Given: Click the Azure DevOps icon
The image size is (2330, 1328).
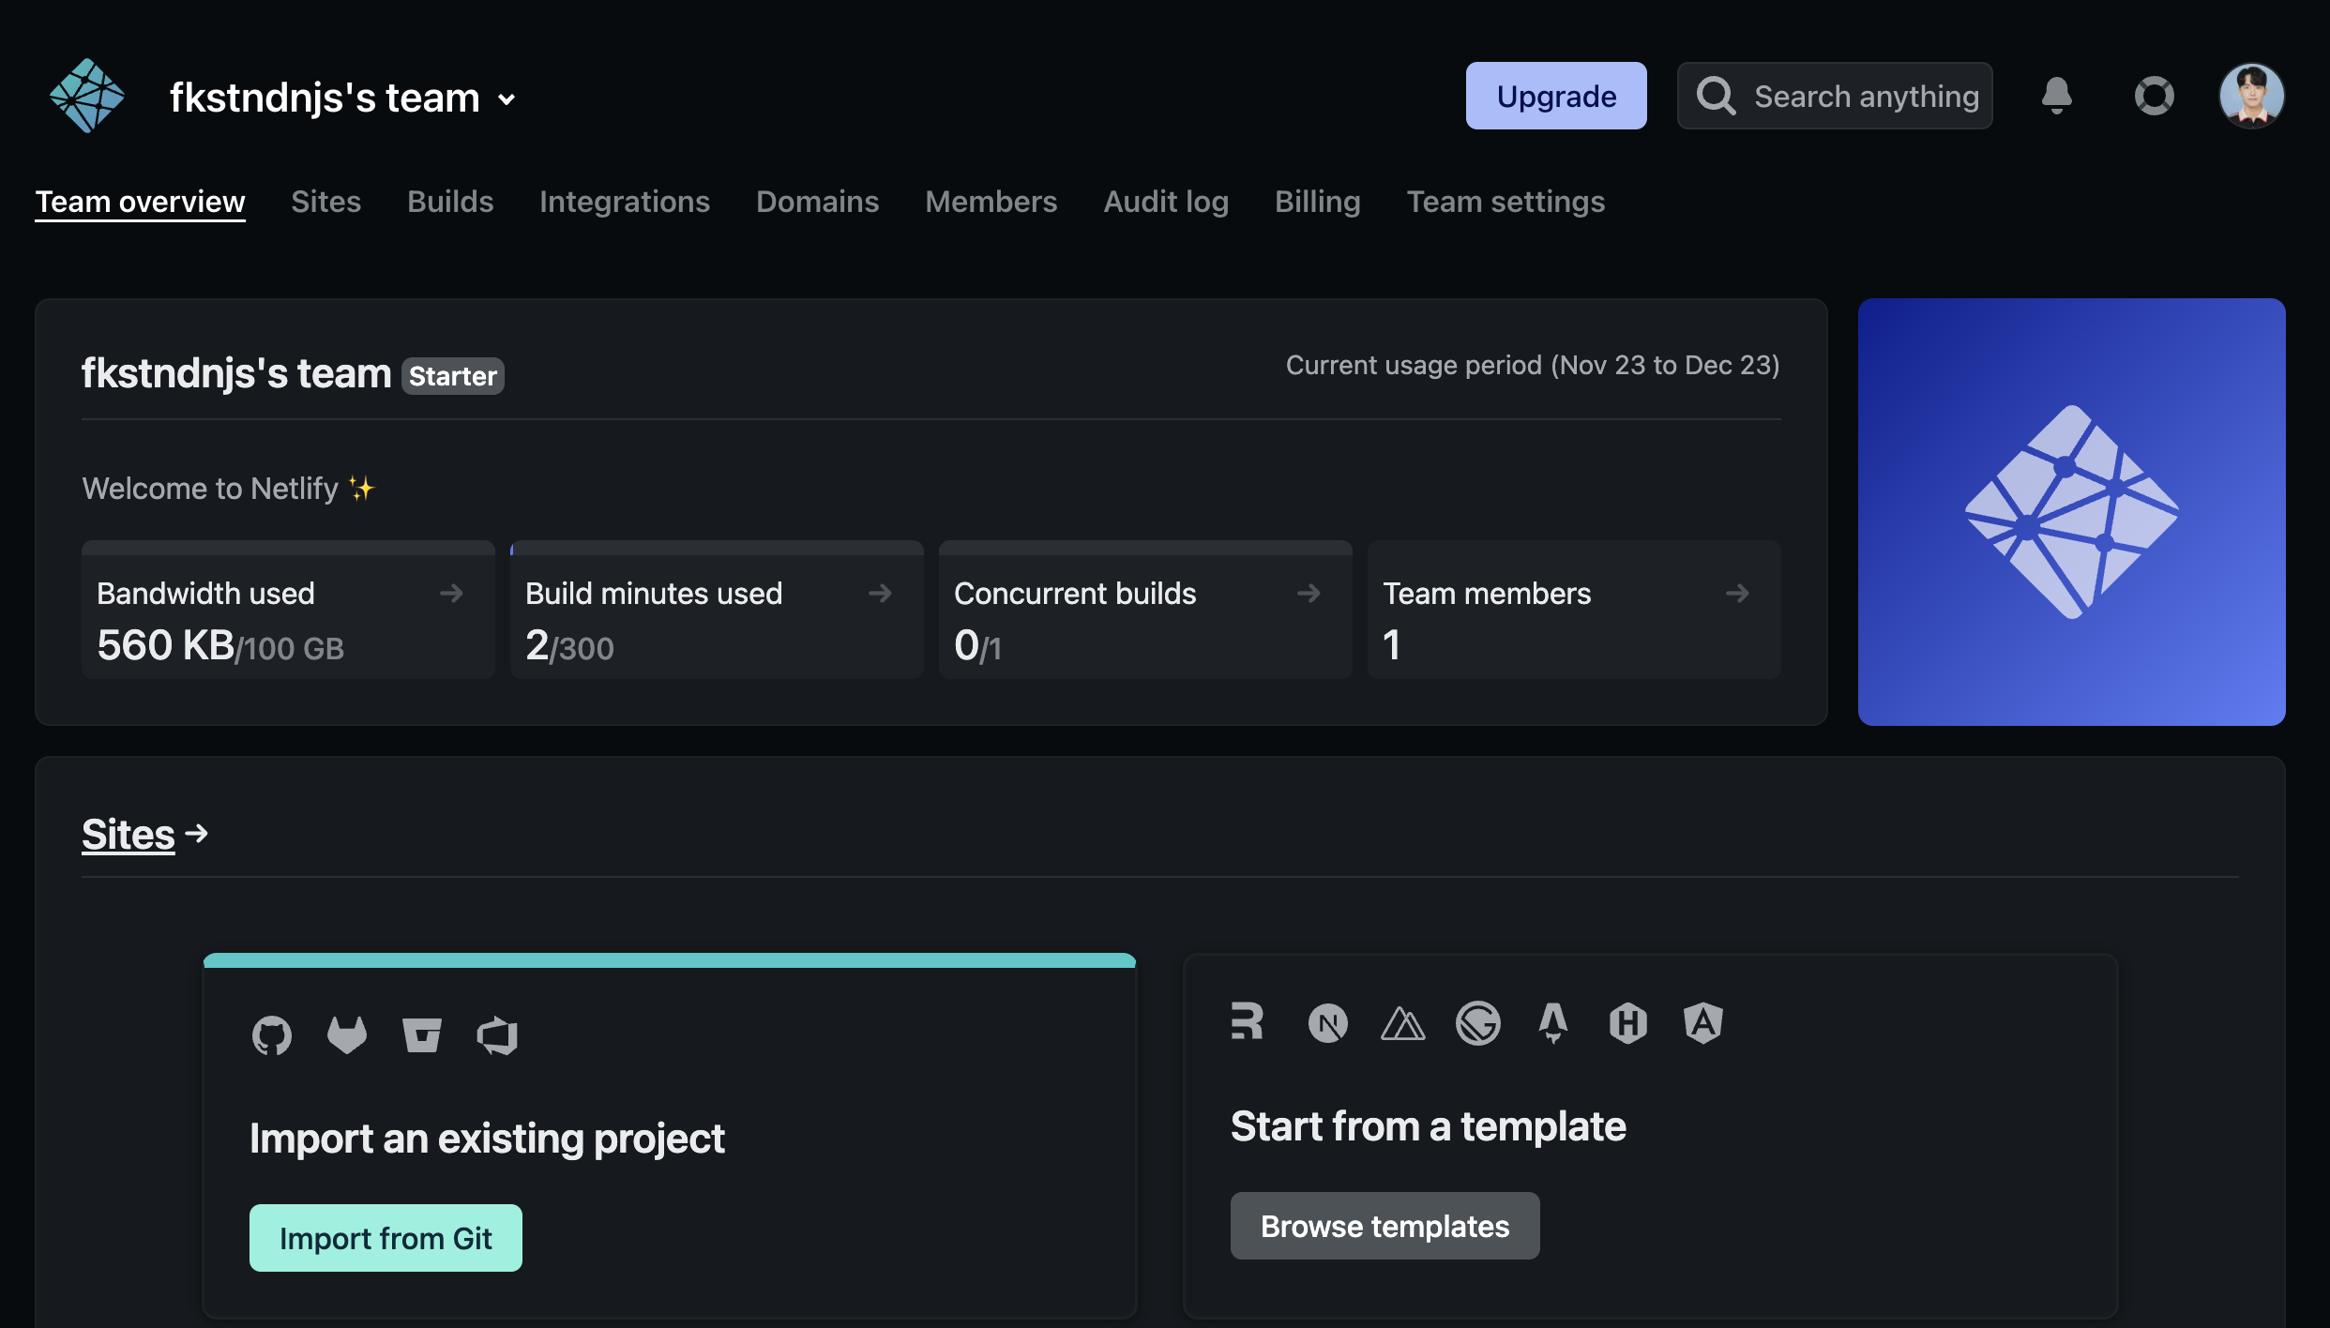Looking at the screenshot, I should [x=497, y=1035].
